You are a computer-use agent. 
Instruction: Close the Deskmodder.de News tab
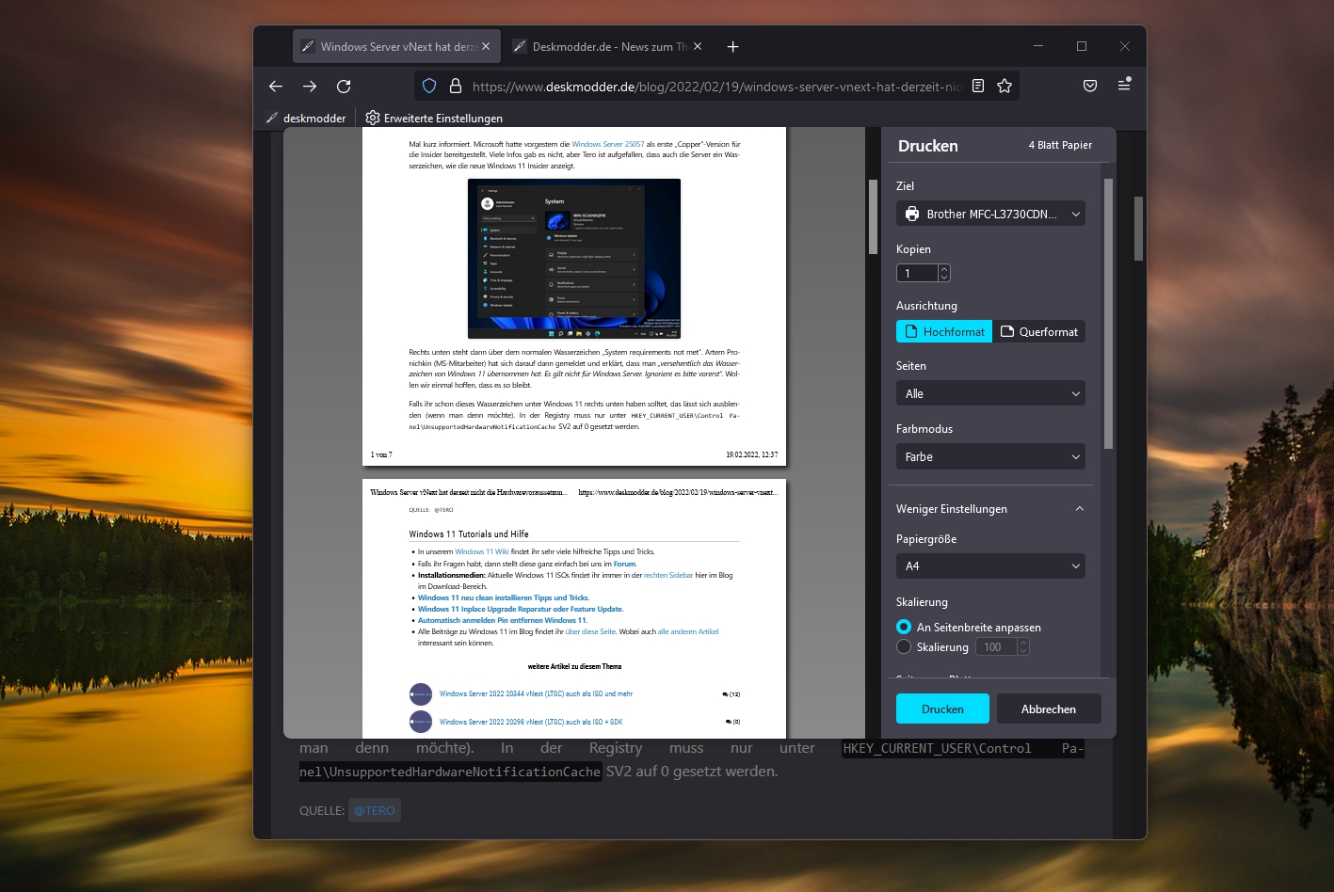point(698,46)
